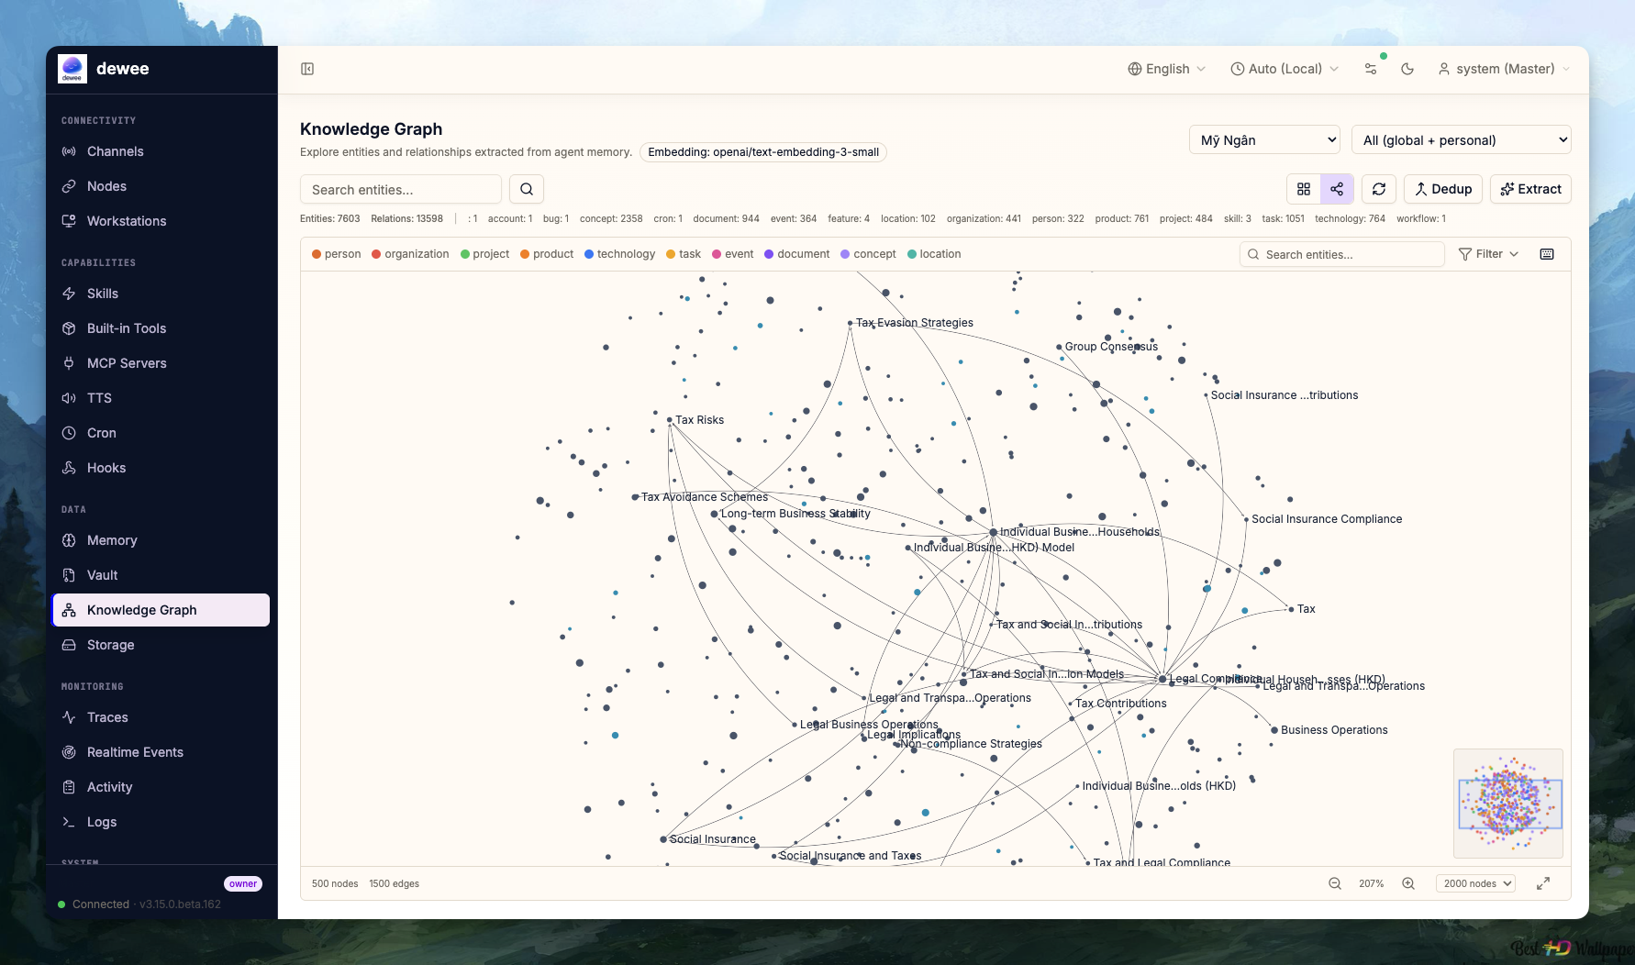
Task: Select the Tax Risks node
Action: tap(670, 420)
